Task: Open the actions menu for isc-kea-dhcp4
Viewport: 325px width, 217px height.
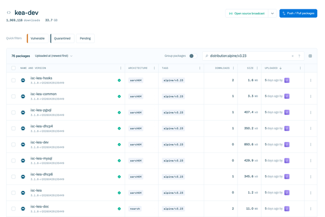Action: tap(311, 128)
